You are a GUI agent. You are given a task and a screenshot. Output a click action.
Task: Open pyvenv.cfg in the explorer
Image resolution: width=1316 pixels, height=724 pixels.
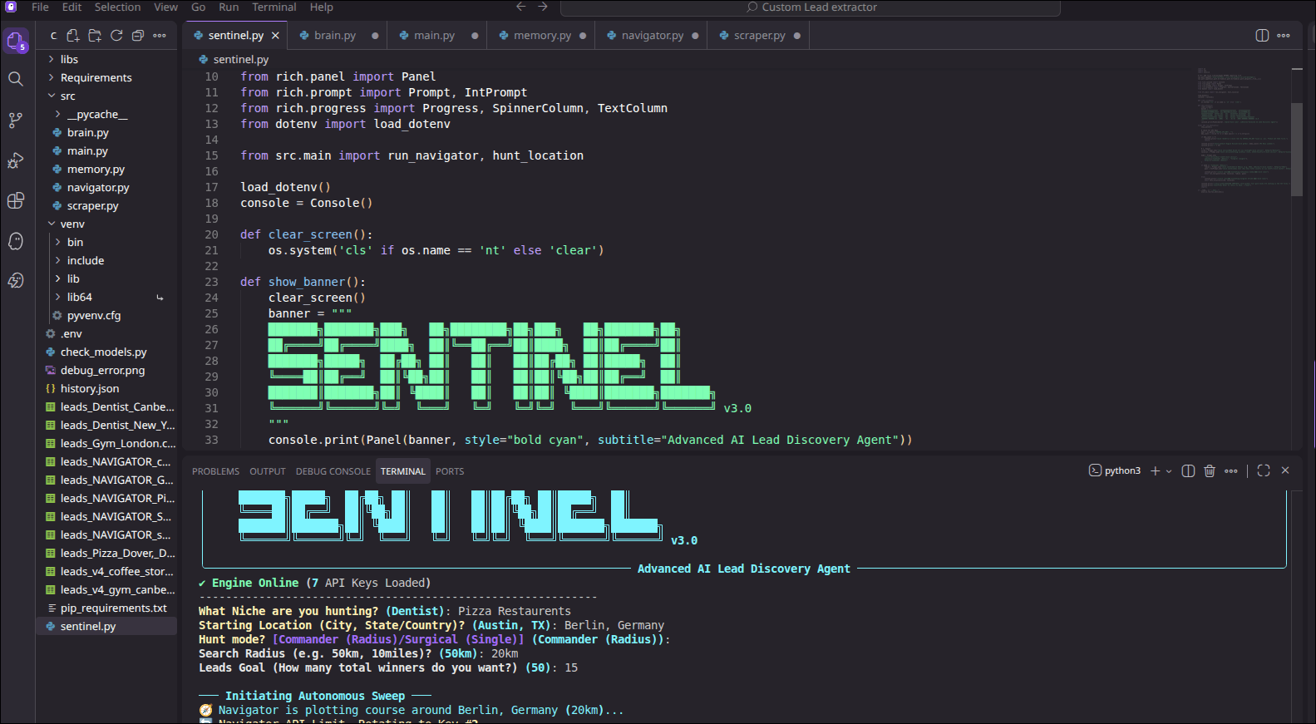(106, 315)
